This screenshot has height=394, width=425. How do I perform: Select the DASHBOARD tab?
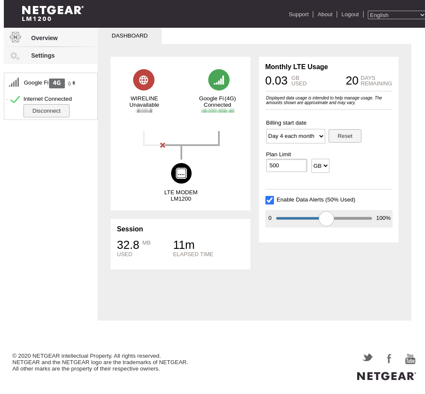click(x=130, y=36)
